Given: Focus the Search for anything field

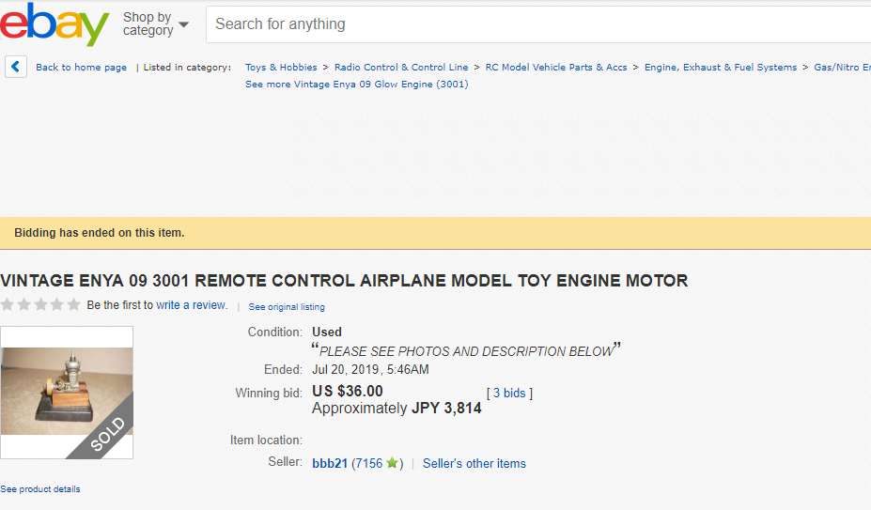Looking at the screenshot, I should coord(537,24).
